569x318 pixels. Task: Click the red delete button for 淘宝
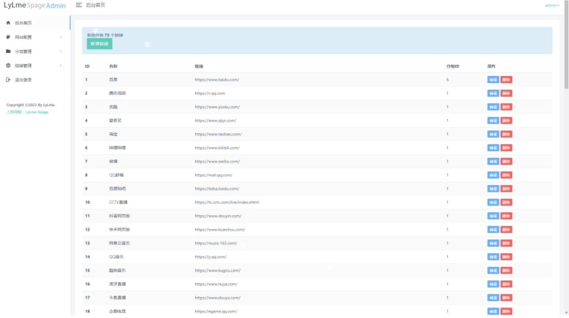pyautogui.click(x=506, y=134)
